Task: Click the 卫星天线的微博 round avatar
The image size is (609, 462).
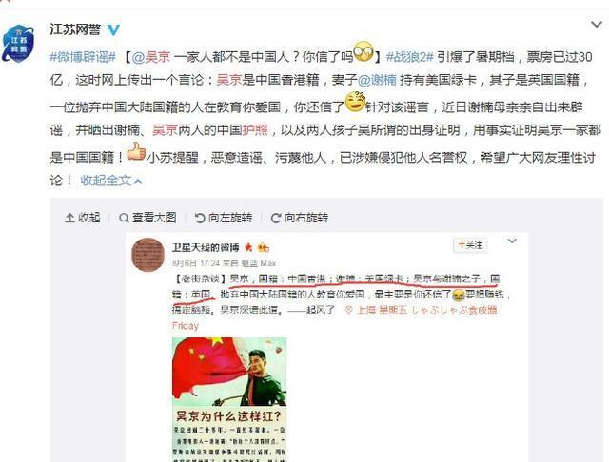Action: 148,255
